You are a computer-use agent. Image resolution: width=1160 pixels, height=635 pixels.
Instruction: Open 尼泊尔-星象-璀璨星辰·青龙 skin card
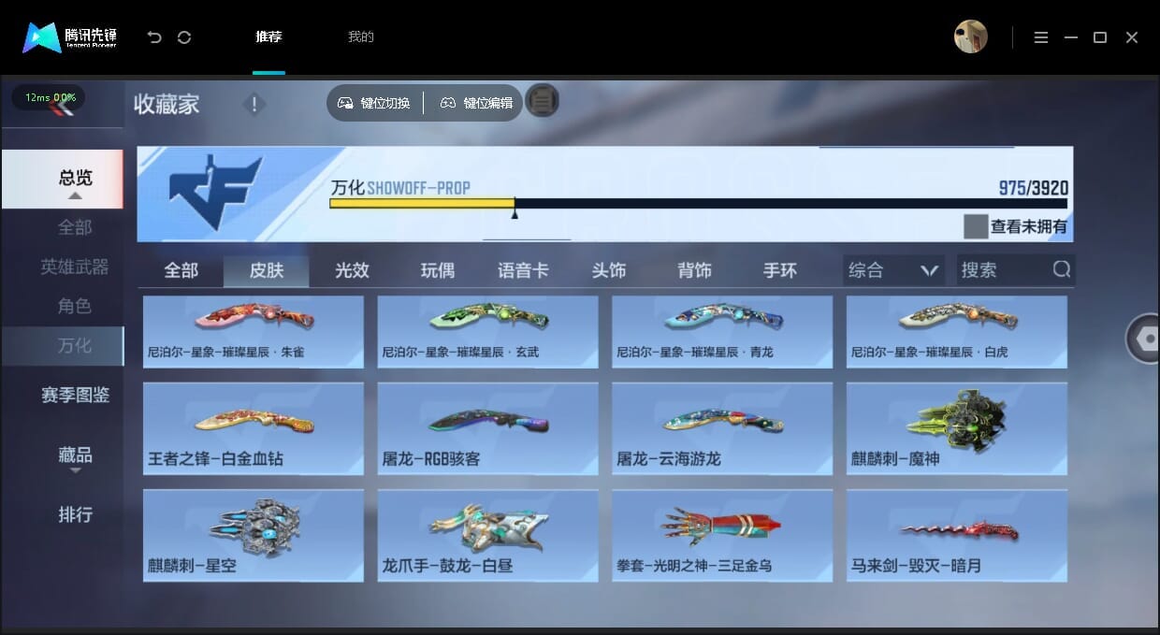pyautogui.click(x=722, y=332)
